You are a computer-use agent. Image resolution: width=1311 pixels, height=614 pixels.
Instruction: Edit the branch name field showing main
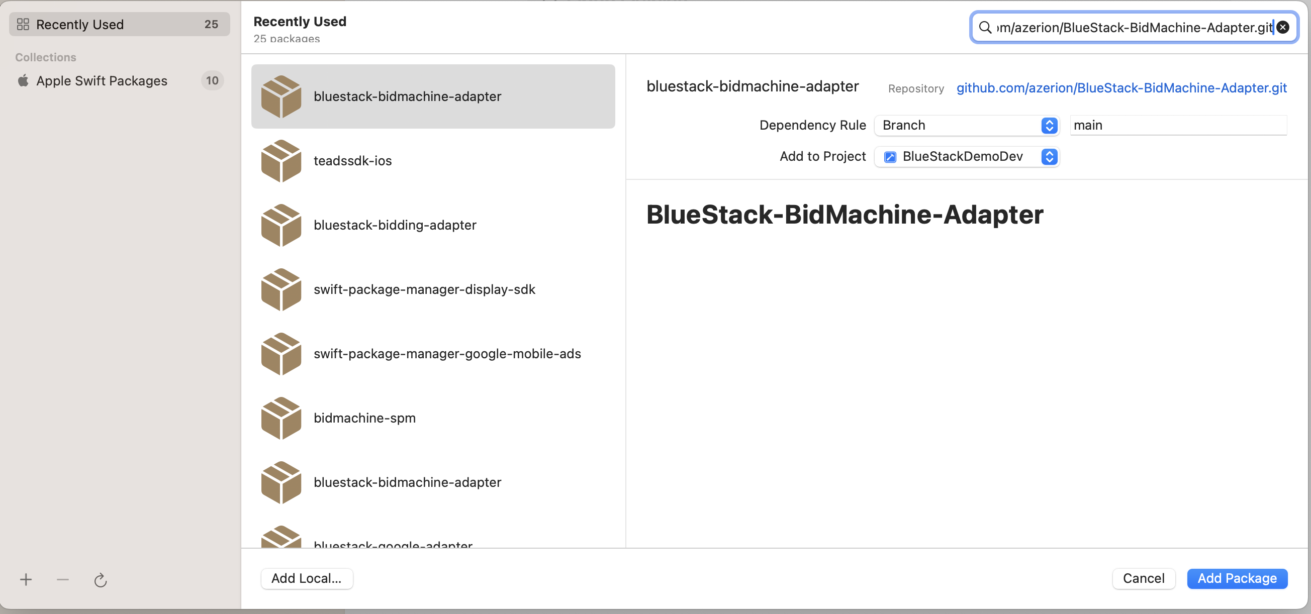pos(1179,125)
